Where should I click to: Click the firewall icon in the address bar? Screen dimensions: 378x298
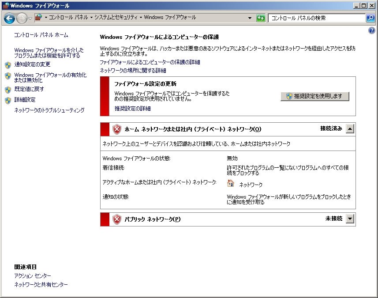click(38, 17)
